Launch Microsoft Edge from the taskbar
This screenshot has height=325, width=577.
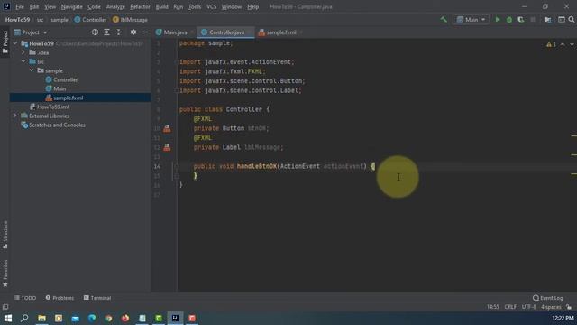click(x=92, y=318)
